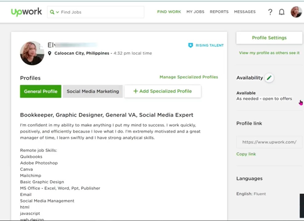
Task: Open Profile Settings
Action: pos(269,38)
